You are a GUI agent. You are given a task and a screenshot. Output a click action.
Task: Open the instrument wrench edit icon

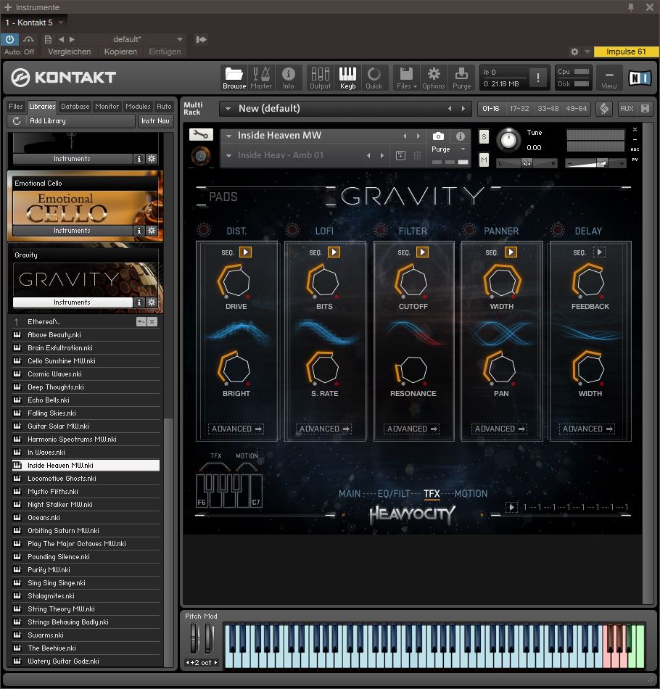[201, 134]
